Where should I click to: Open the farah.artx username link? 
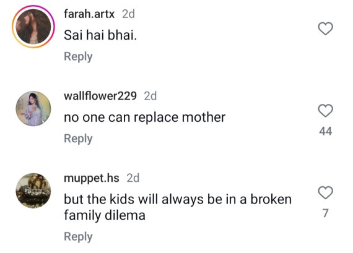coord(89,14)
